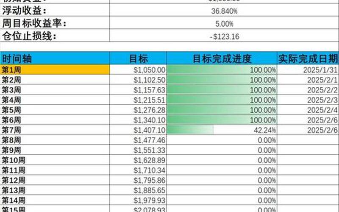Select the 第5周 row label
339x212 pixels.
55,110
